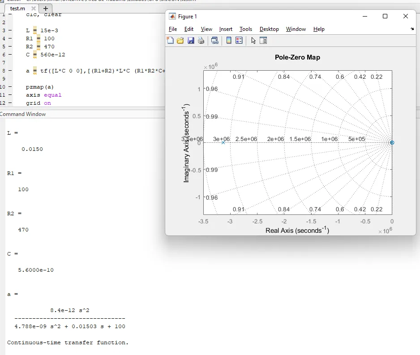This screenshot has width=420, height=355.
Task: Open the Tools menu in Figure 1
Action: [x=246, y=29]
